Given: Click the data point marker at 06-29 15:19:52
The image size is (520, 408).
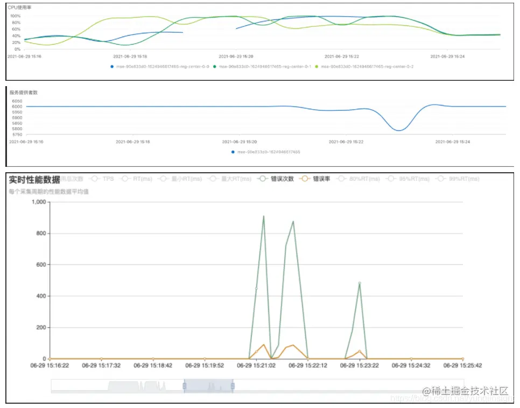Looking at the screenshot, I should click(205, 358).
